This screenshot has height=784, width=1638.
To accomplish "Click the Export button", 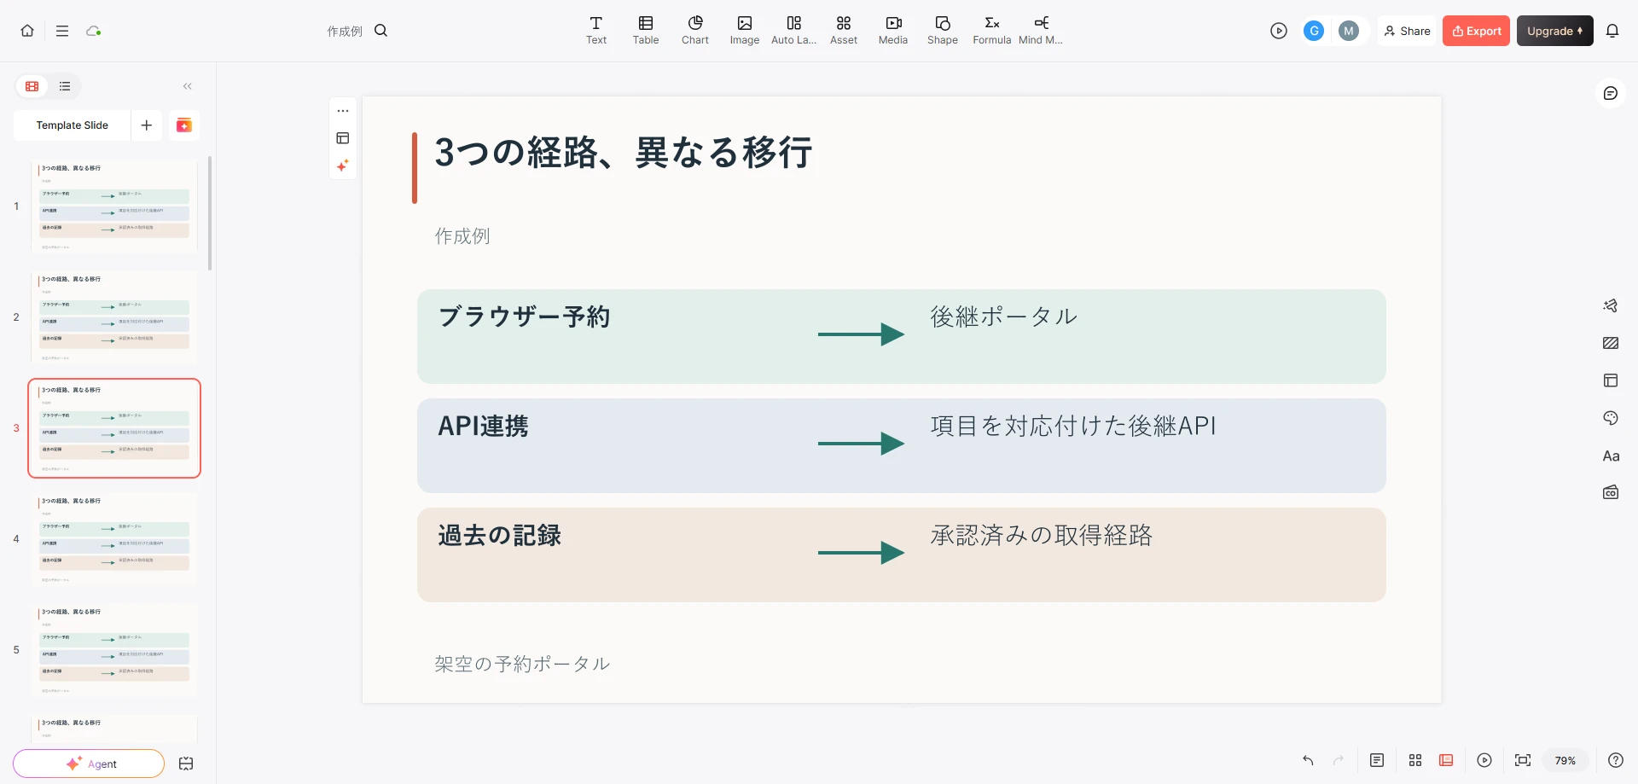I will click(1476, 31).
